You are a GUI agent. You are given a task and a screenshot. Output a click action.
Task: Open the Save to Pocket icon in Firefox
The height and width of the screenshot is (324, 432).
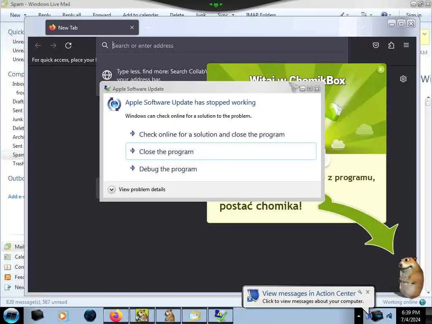[x=376, y=45]
